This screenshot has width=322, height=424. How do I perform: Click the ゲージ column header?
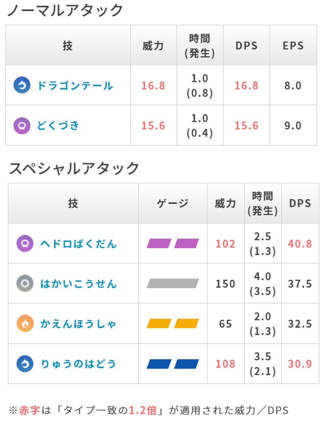173,203
